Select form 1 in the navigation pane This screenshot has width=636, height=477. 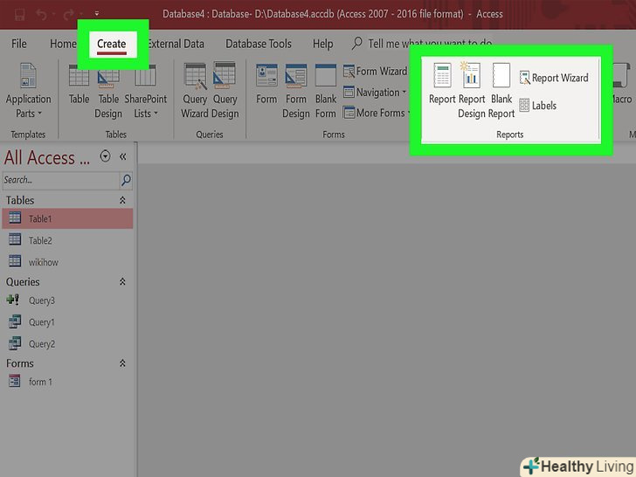[x=67, y=382]
